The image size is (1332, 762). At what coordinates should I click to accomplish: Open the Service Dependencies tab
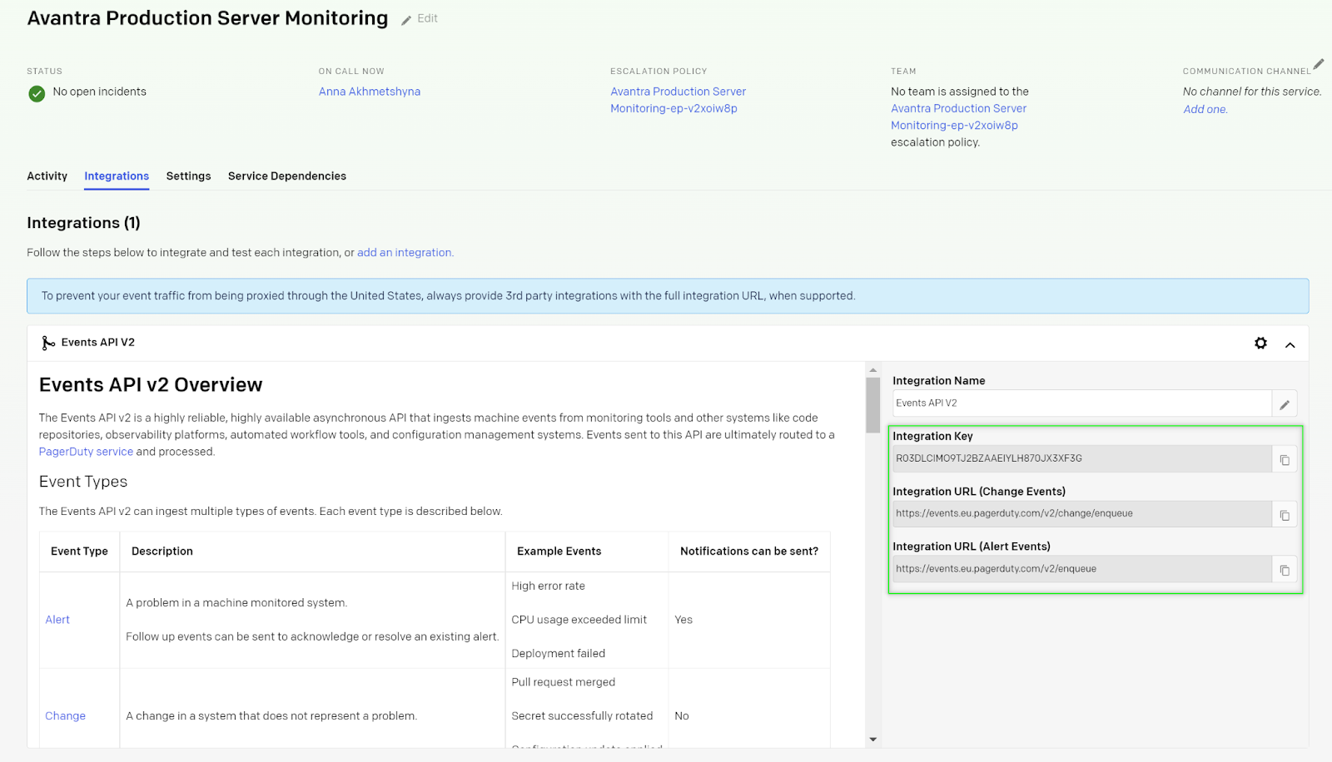(286, 176)
